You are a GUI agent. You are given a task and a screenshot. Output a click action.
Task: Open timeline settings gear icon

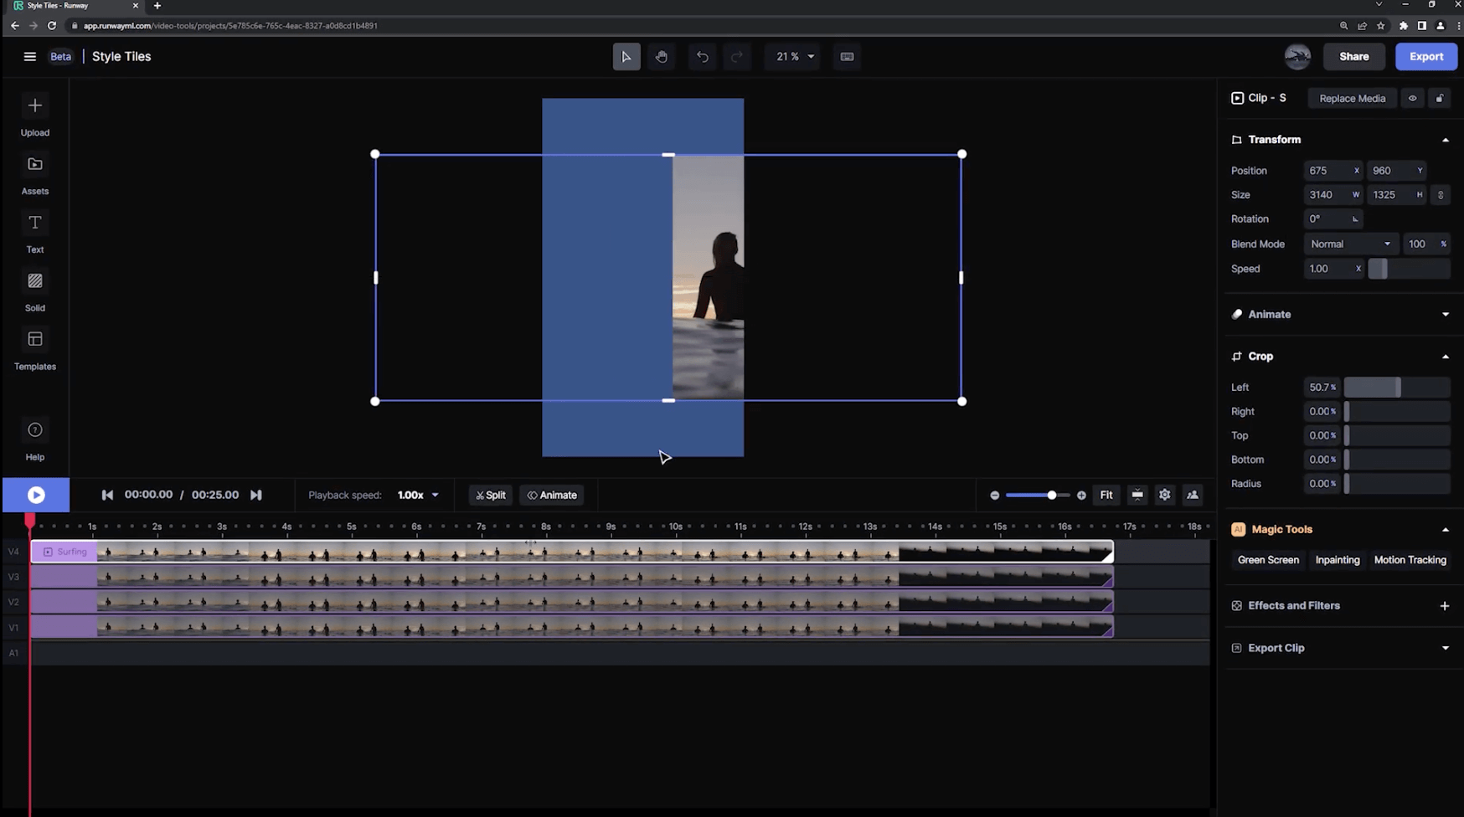pos(1164,495)
